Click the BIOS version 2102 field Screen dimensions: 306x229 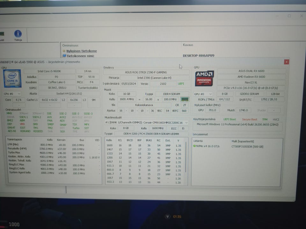pyautogui.click(x=163, y=84)
